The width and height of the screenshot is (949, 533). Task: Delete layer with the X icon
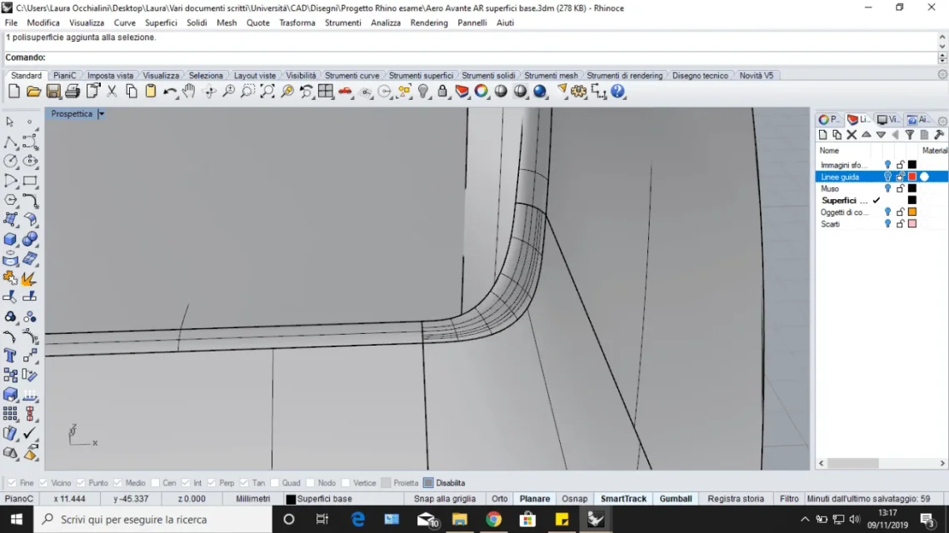852,135
